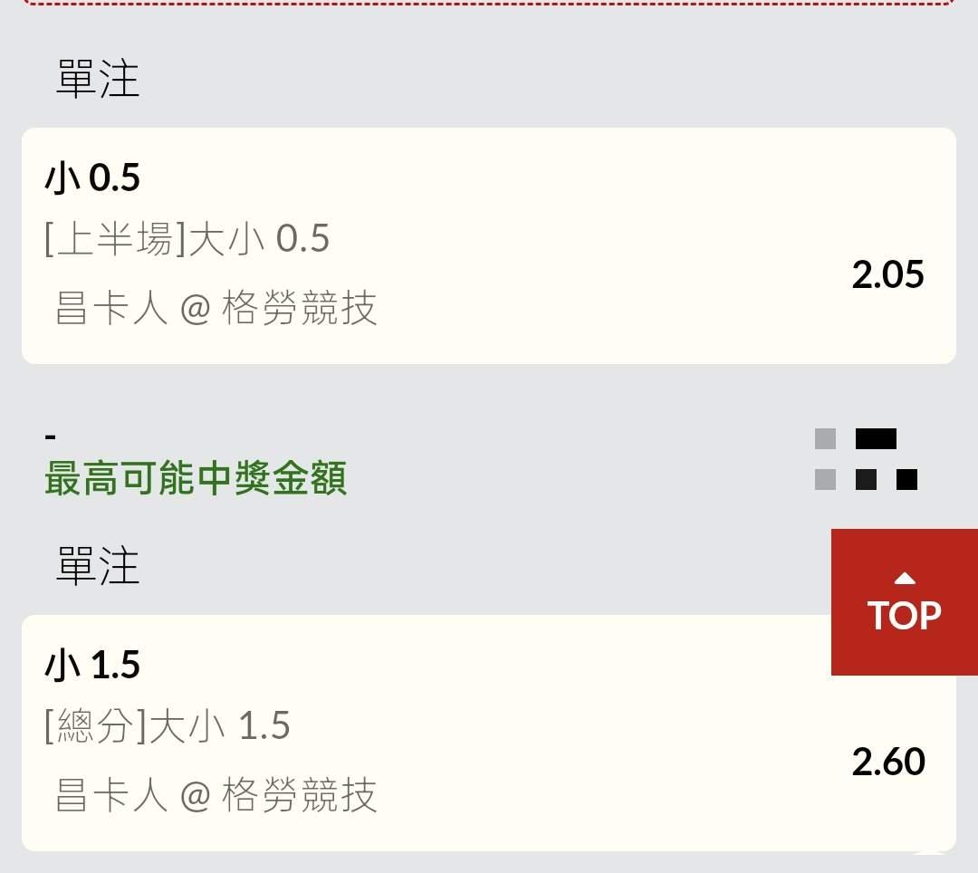Viewport: 978px width, 873px height.
Task: Tap the up arrow above TOP
Action: (x=904, y=579)
